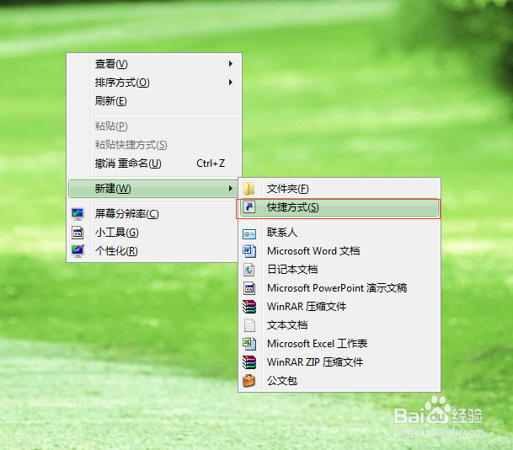Viewport: 513px width, 450px height.
Task: Click the briefcase icon beside 公文包
Action: pos(249,381)
